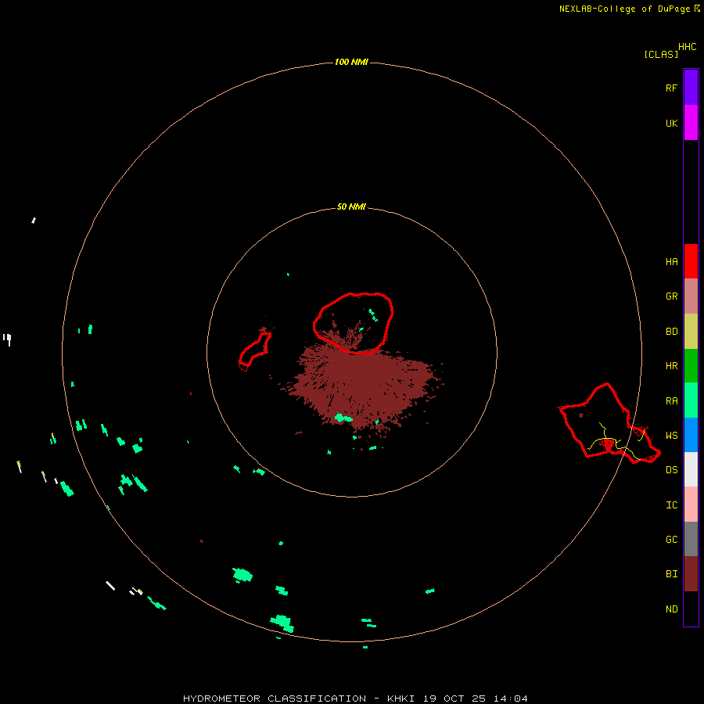Click the RA legend label
704x704 pixels.
[671, 401]
